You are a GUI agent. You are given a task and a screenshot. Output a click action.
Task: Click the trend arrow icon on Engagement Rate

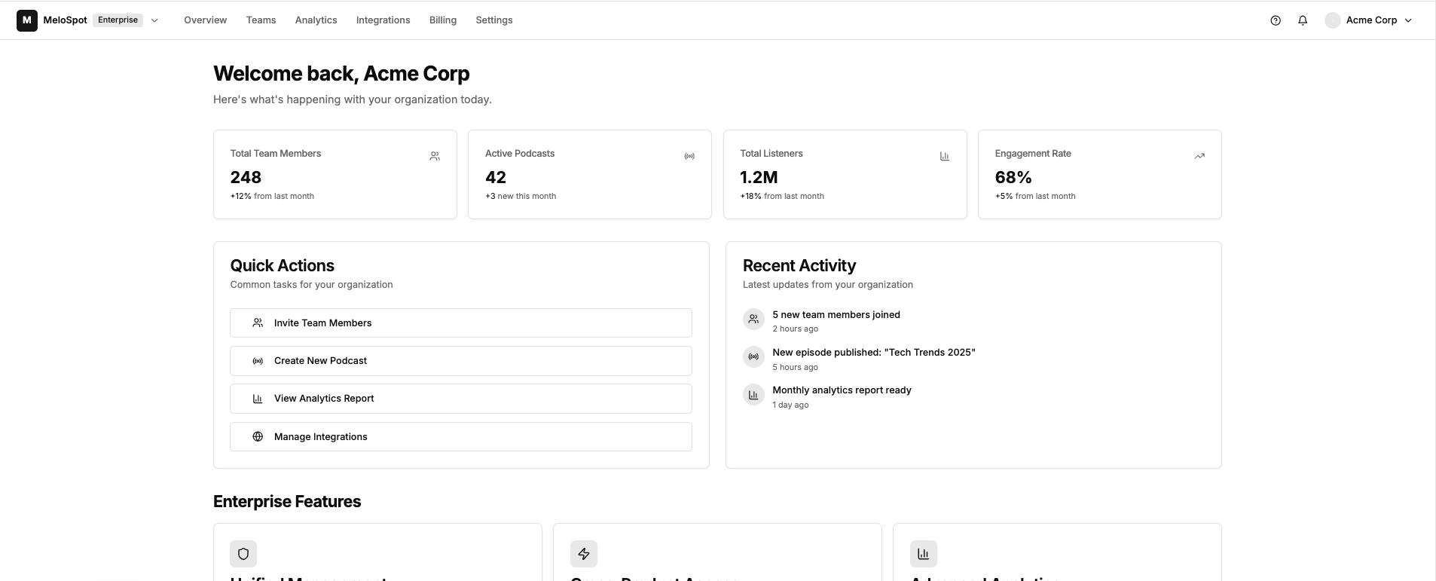point(1199,156)
